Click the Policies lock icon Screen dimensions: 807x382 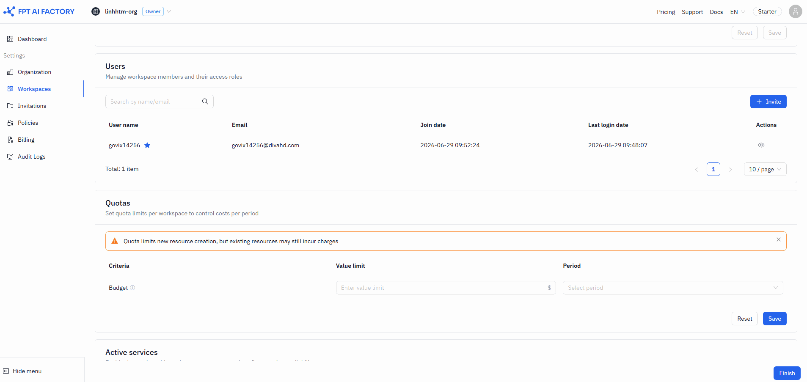coord(10,123)
